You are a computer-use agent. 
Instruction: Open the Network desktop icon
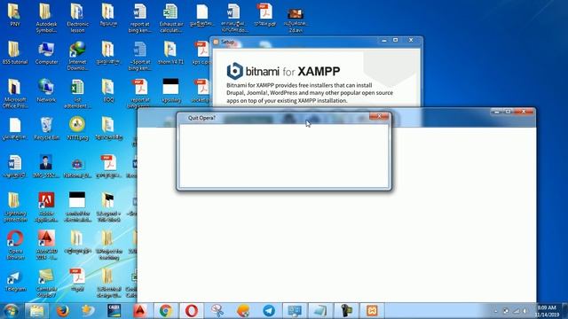pyautogui.click(x=46, y=90)
